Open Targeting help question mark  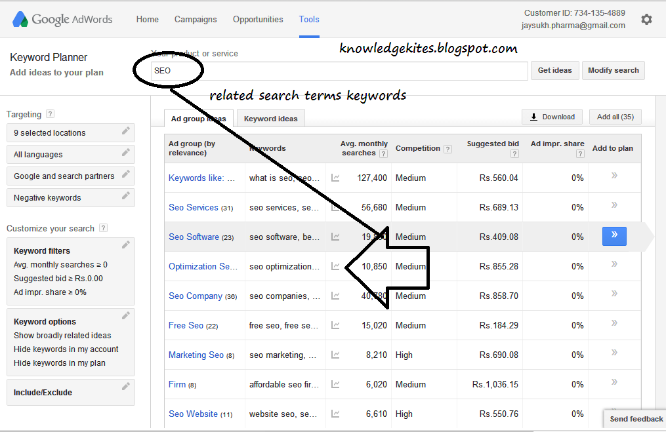50,113
